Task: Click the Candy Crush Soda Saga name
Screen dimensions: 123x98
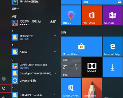Action: tap(33, 65)
